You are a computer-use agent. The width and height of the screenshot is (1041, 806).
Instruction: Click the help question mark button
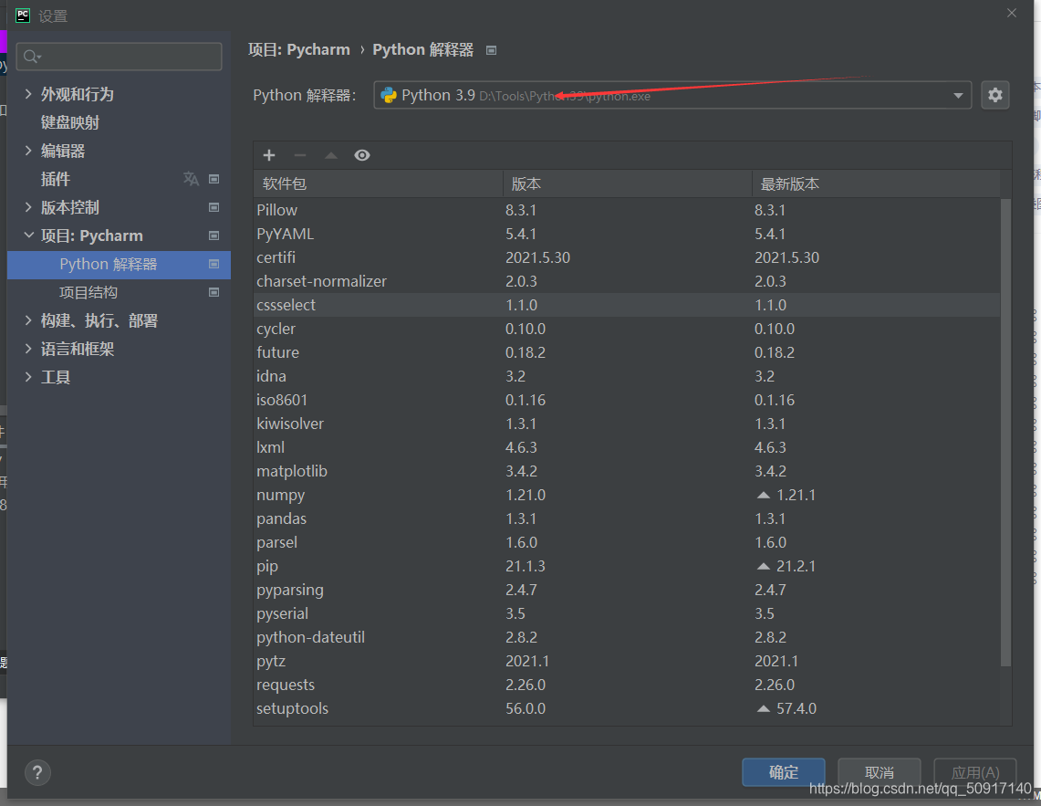coord(37,773)
